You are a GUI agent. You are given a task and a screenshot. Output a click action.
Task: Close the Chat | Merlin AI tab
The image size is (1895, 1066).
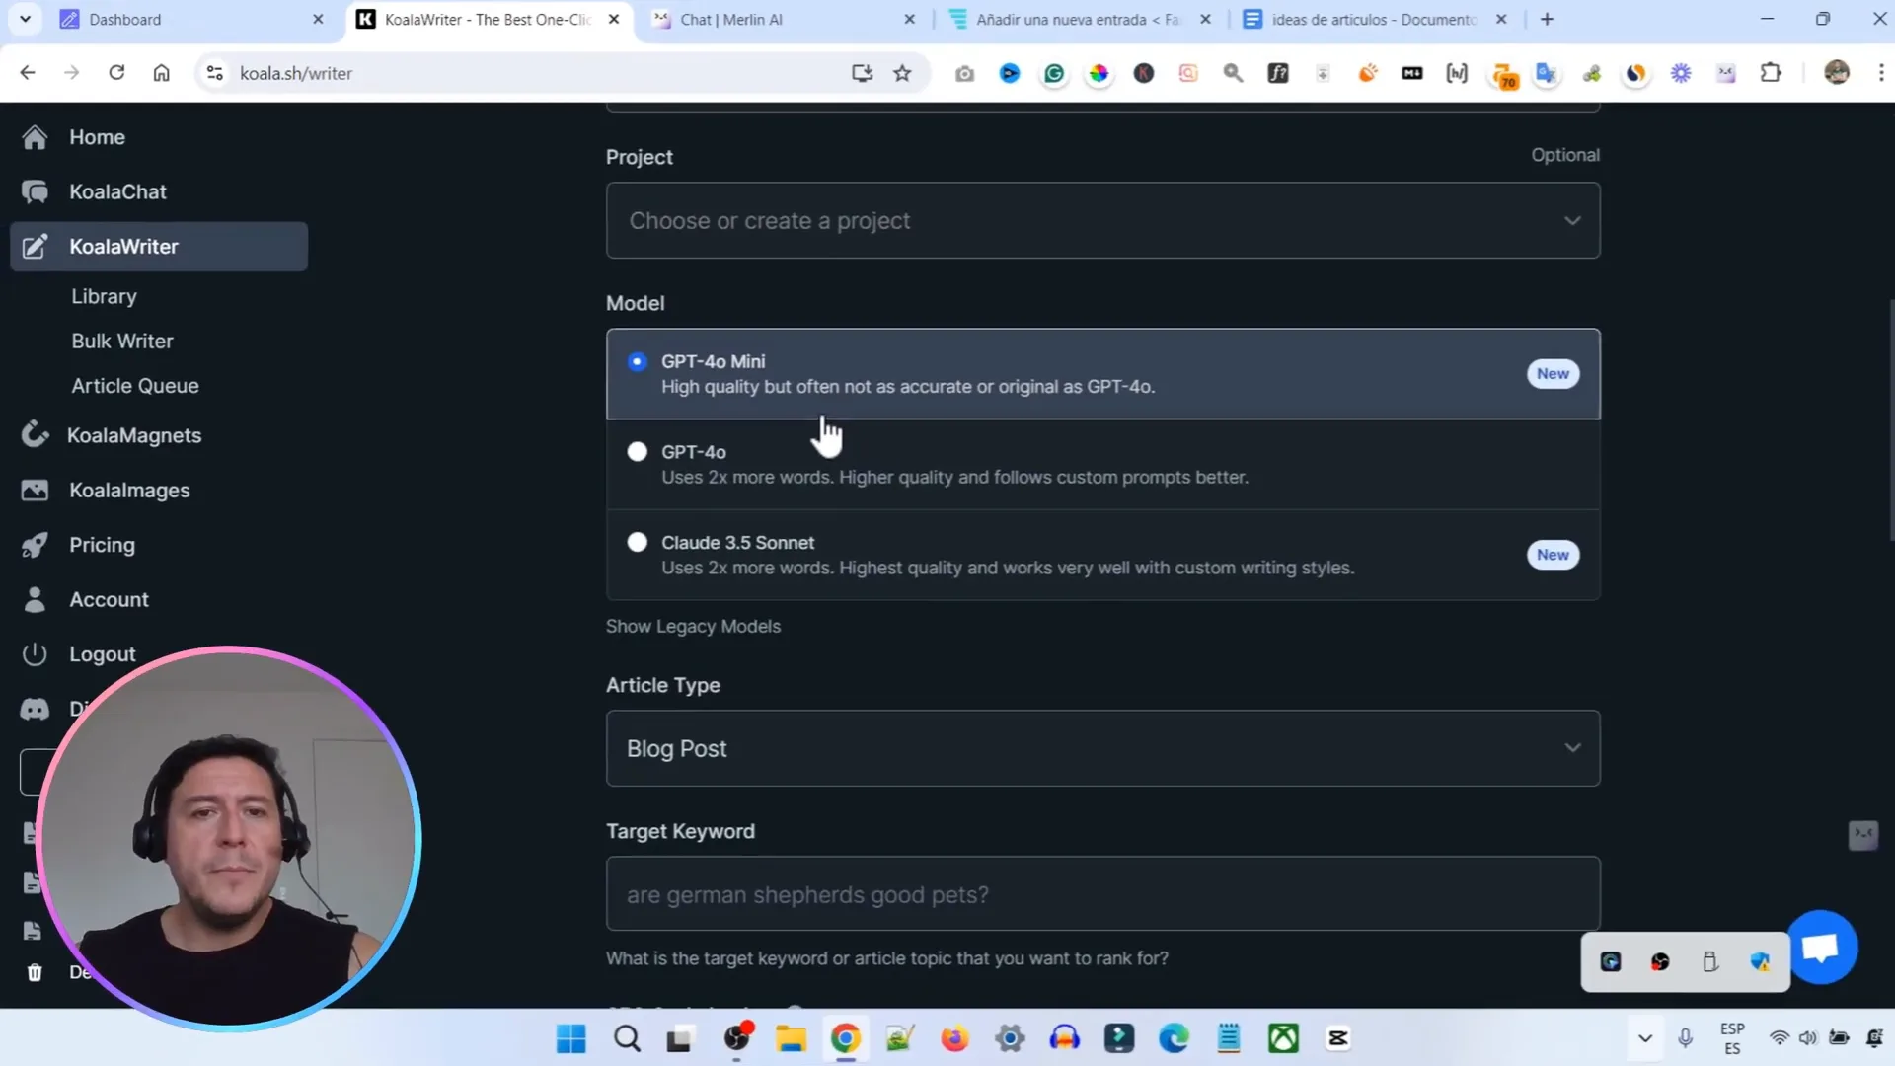pyautogui.click(x=909, y=19)
